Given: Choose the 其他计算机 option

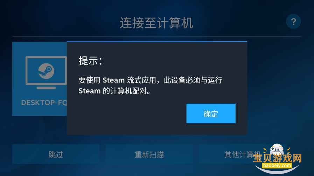Looking at the screenshot, I should (242, 154).
